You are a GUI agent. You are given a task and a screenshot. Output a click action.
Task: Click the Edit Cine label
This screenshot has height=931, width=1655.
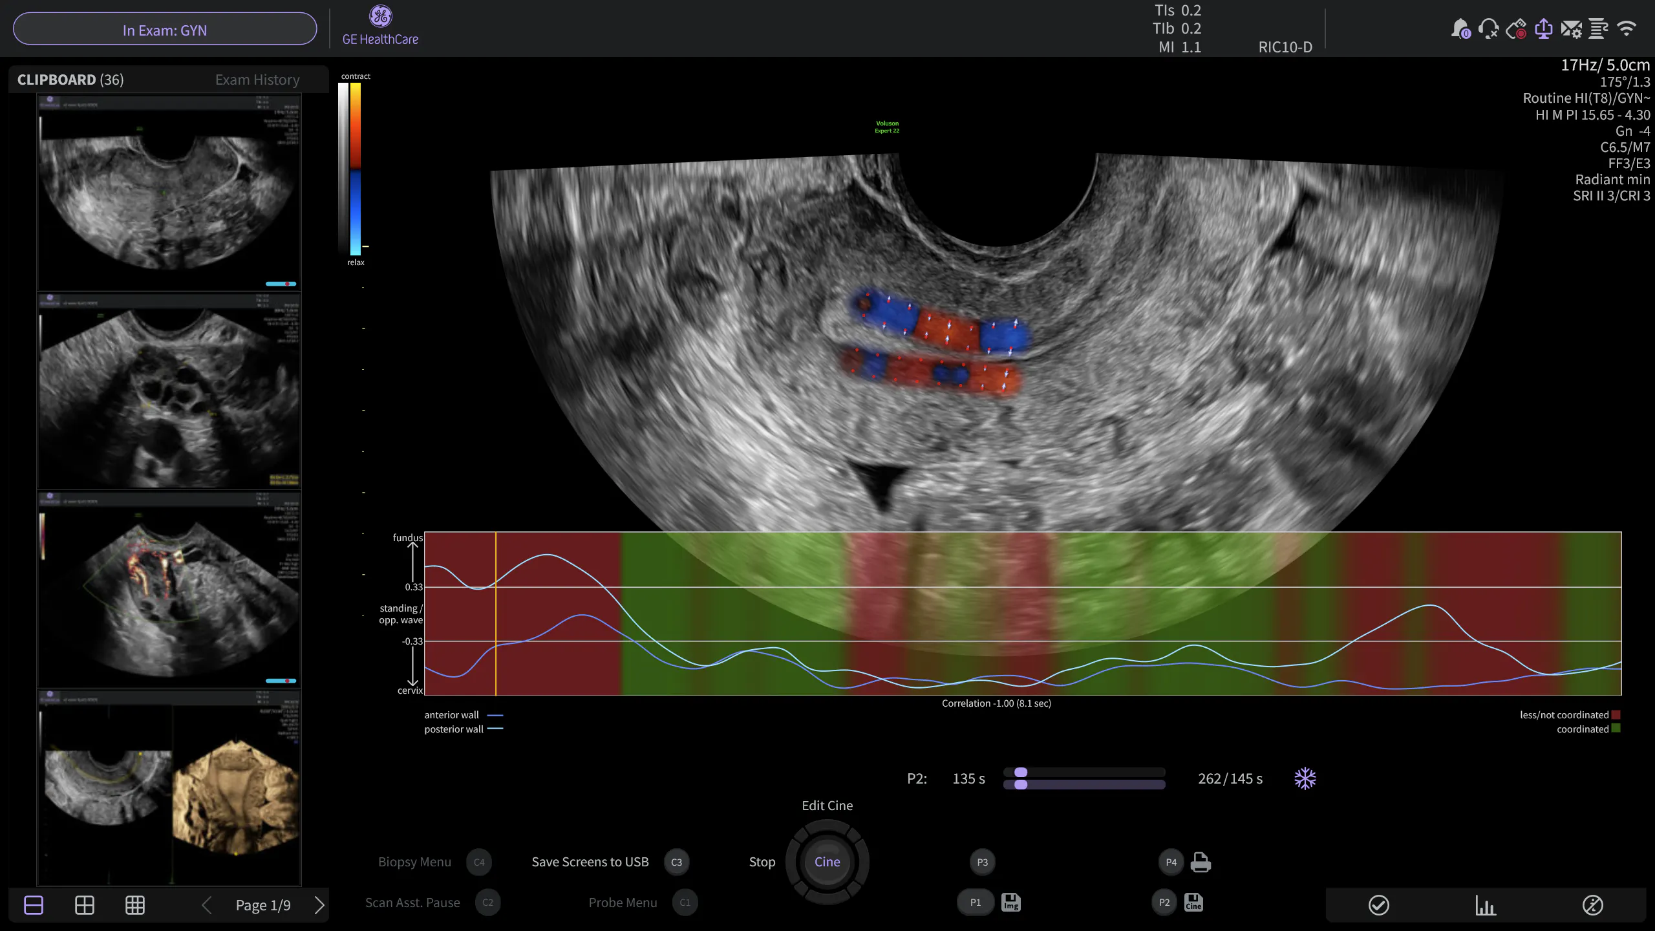(827, 806)
